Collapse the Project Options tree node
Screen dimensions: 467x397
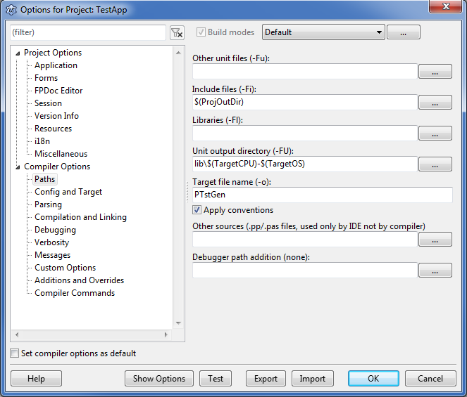(18, 53)
